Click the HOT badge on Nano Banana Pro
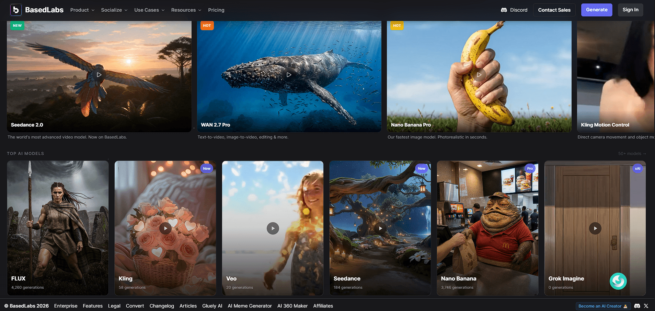Screen dimensions: 655x311 pyautogui.click(x=397, y=26)
